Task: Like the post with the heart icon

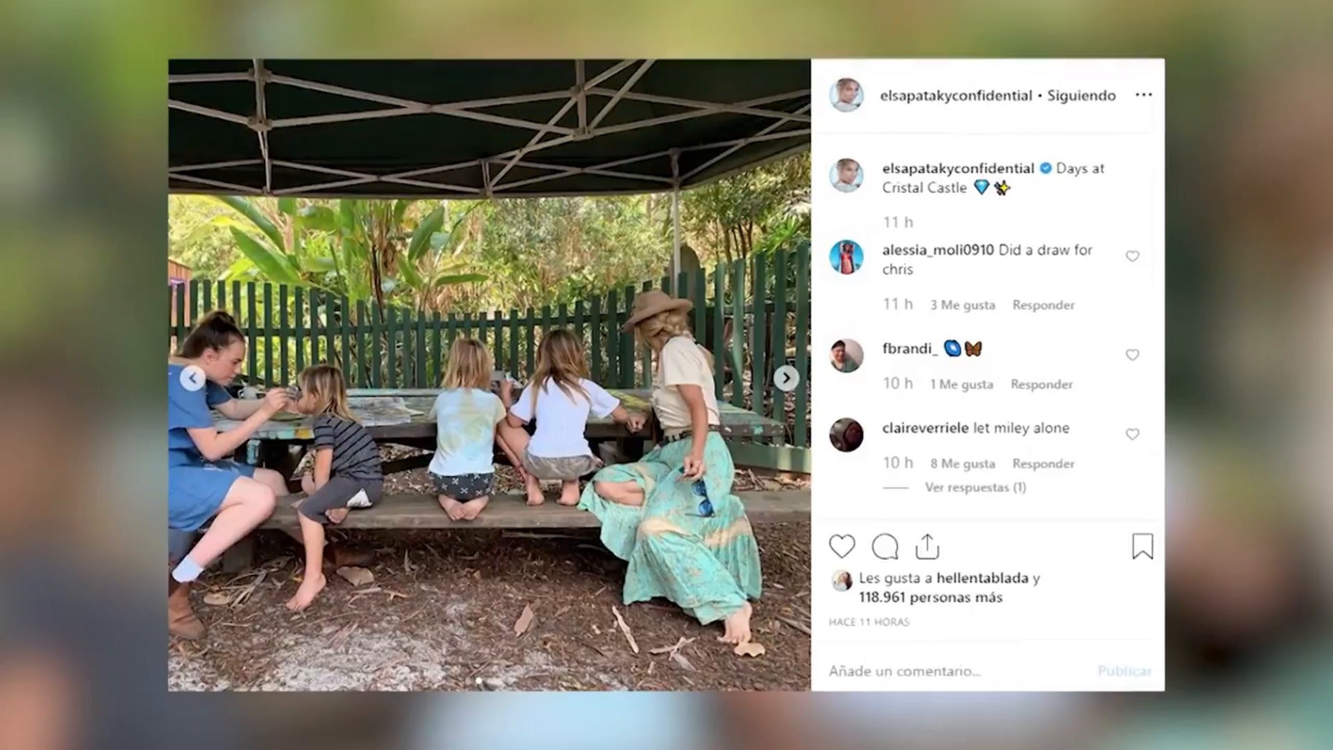Action: (841, 547)
